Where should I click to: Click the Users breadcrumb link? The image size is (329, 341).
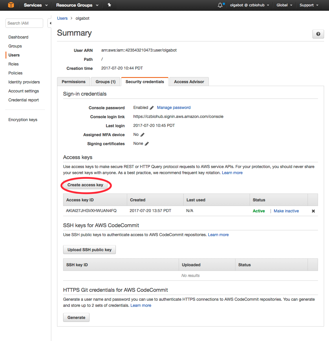(62, 18)
